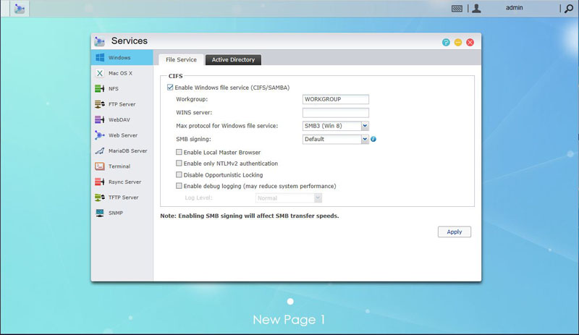This screenshot has width=579, height=335.
Task: Click the Services window title icon
Action: [x=99, y=41]
